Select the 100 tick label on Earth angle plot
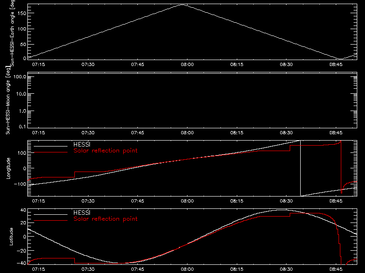This screenshot has height=273, width=365. [x=21, y=29]
